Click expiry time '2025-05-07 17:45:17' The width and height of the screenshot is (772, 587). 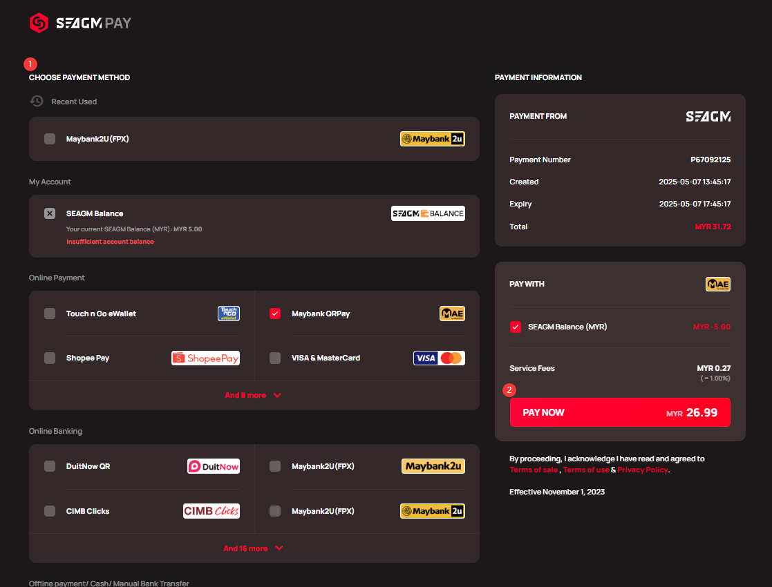tap(695, 204)
